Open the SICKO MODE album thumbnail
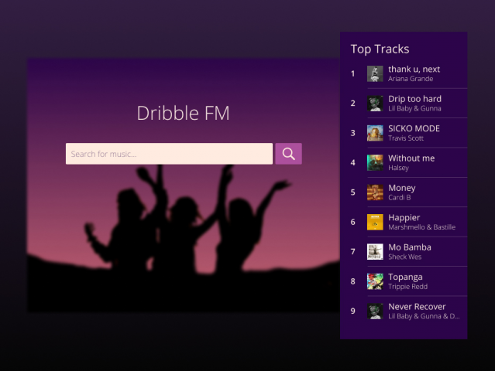Screen dimensions: 495x371 [375, 133]
